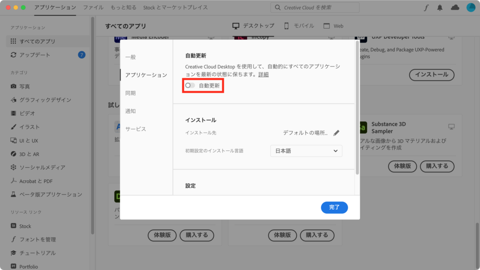Click the notifications bell icon

(x=440, y=7)
